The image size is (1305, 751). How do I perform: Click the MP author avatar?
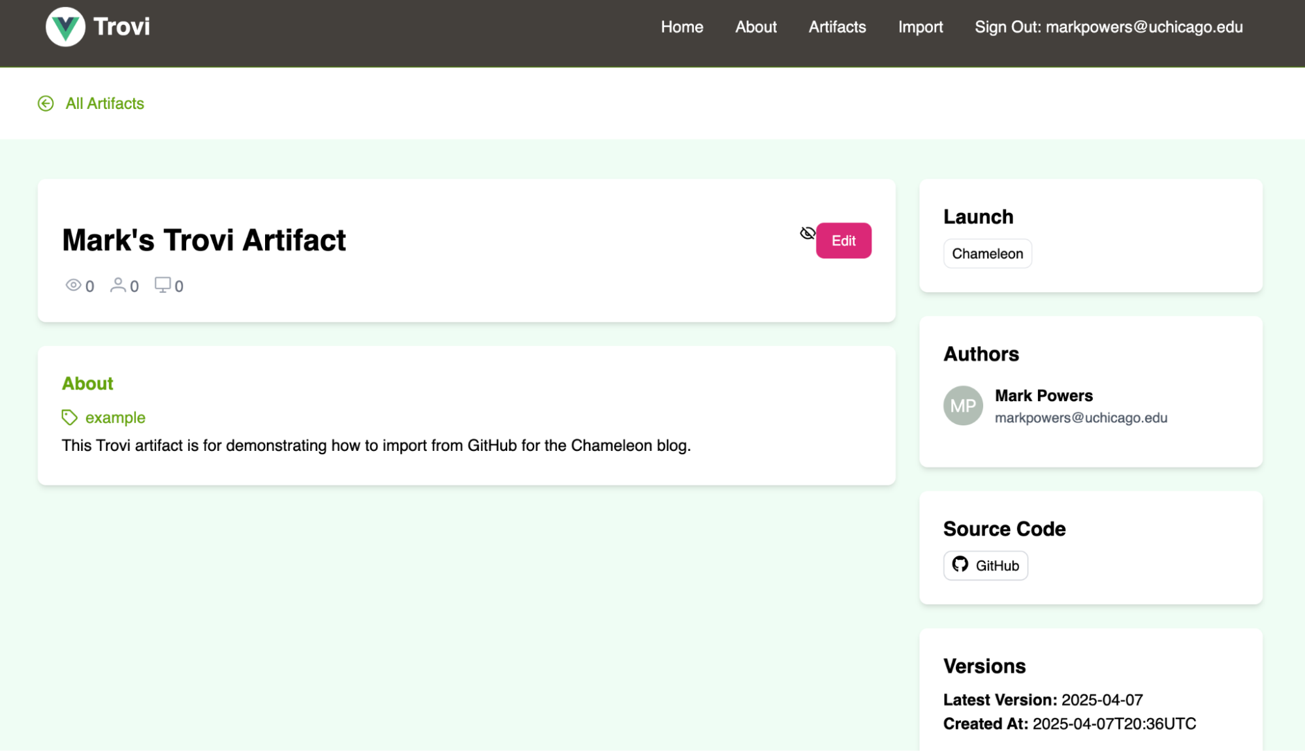coord(963,406)
